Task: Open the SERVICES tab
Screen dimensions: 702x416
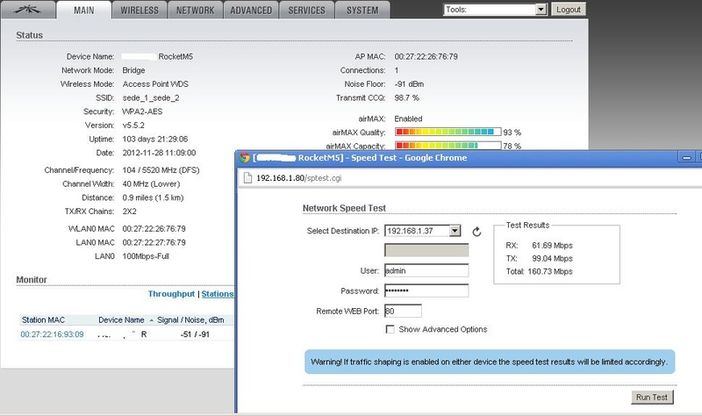Action: (306, 11)
